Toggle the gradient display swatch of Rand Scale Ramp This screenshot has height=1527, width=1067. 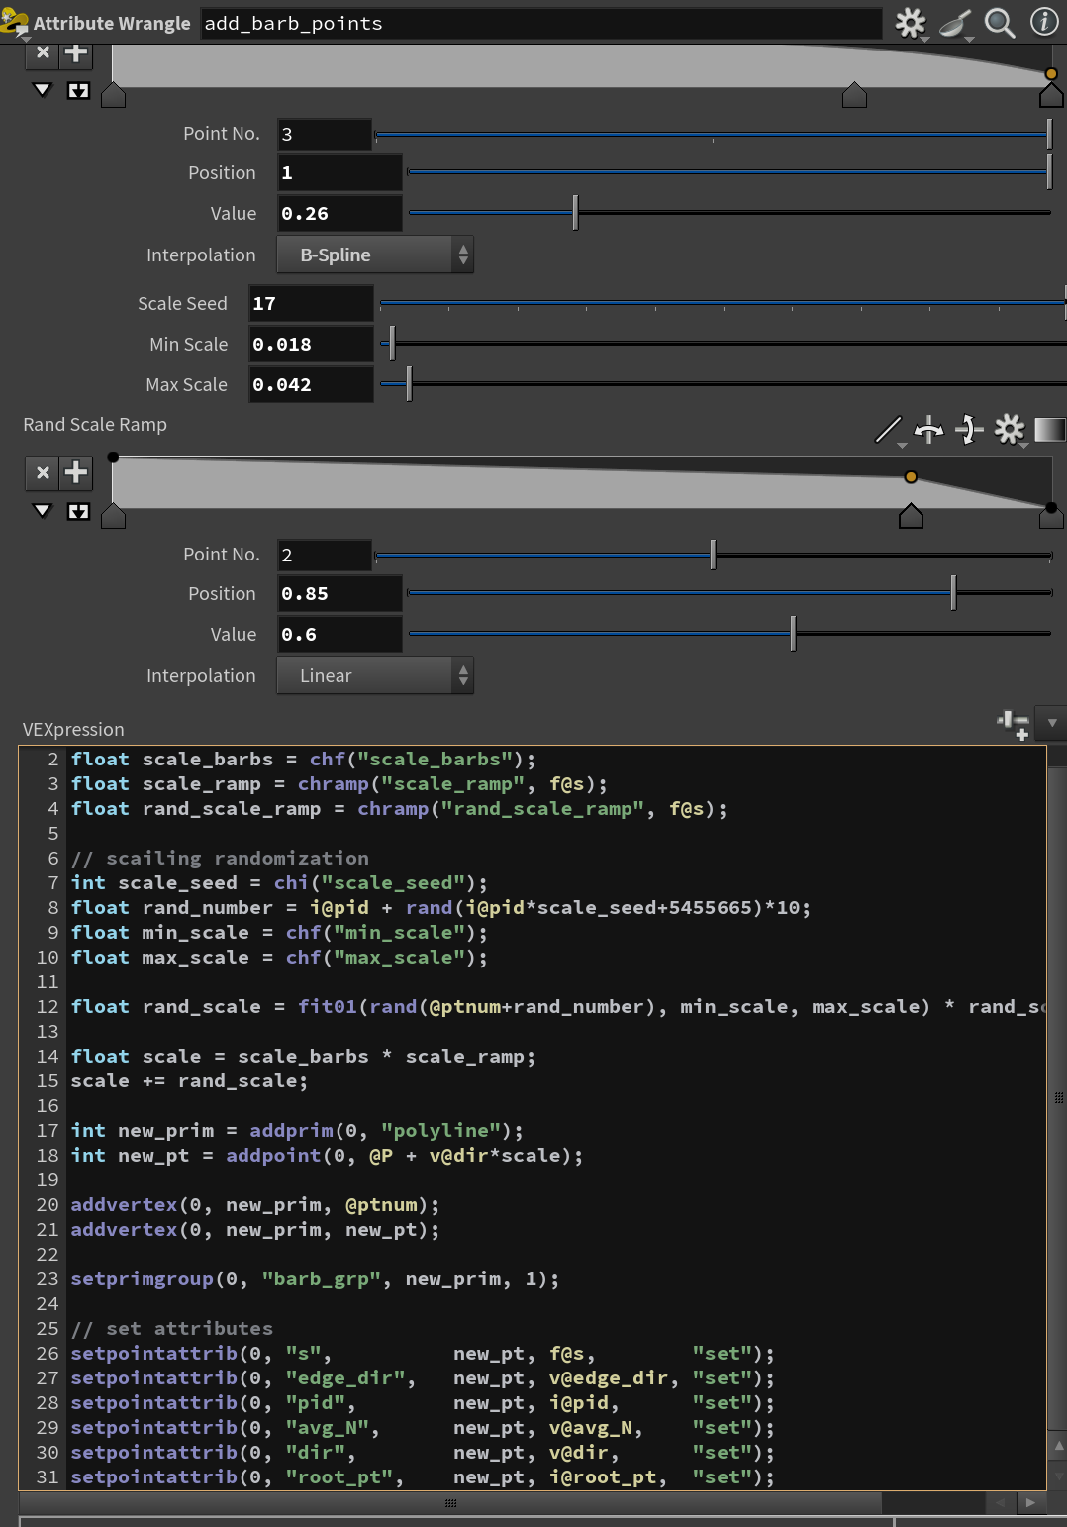click(1049, 429)
